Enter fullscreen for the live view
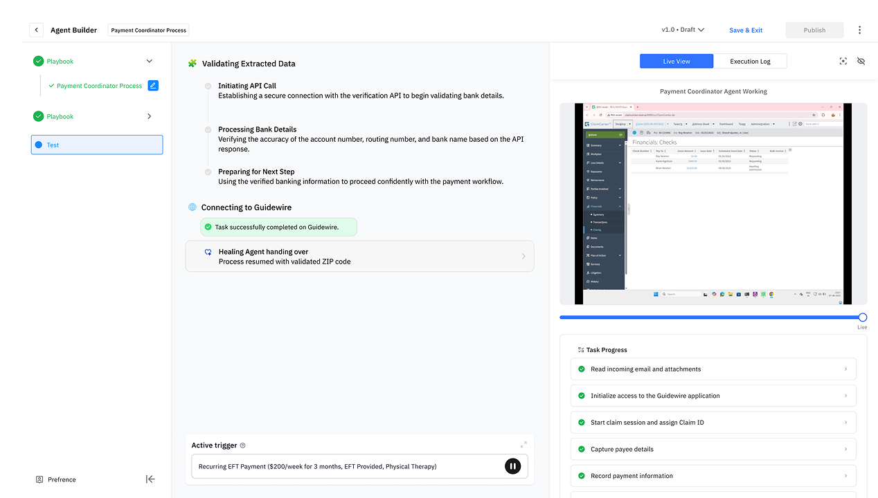The width and height of the screenshot is (878, 498). pos(843,61)
